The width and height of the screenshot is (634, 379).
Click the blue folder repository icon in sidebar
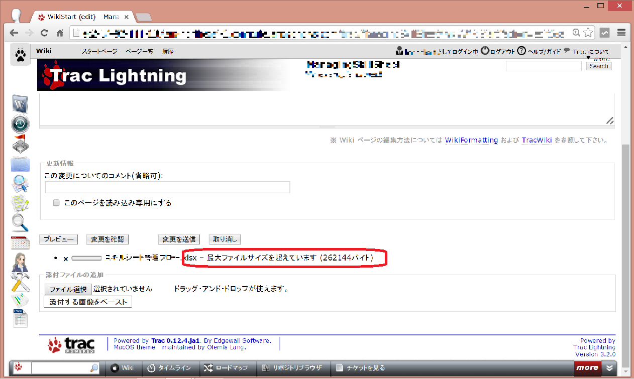click(20, 164)
